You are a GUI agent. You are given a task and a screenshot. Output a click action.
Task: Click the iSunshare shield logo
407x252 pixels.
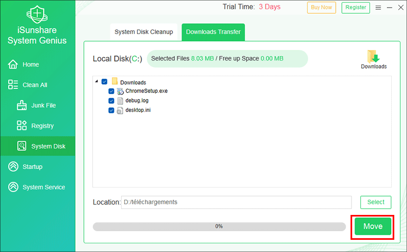[x=37, y=16]
